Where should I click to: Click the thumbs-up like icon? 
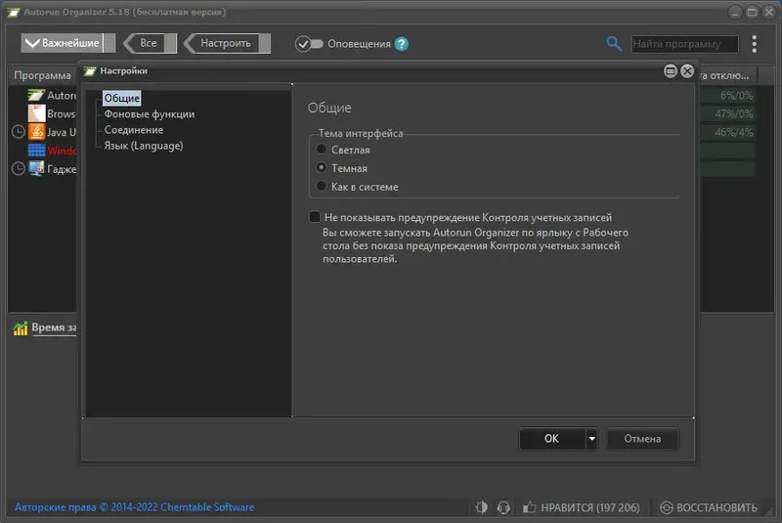(529, 507)
